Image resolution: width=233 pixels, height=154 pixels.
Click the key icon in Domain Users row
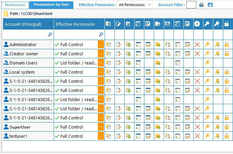pyautogui.click(x=207, y=63)
